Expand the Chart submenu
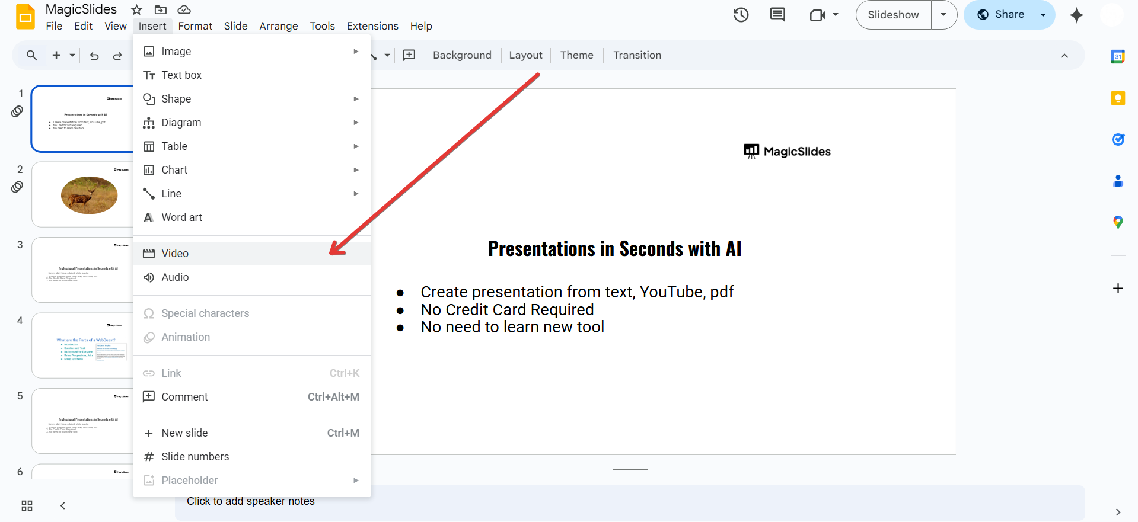Image resolution: width=1138 pixels, height=522 pixels. tap(252, 170)
